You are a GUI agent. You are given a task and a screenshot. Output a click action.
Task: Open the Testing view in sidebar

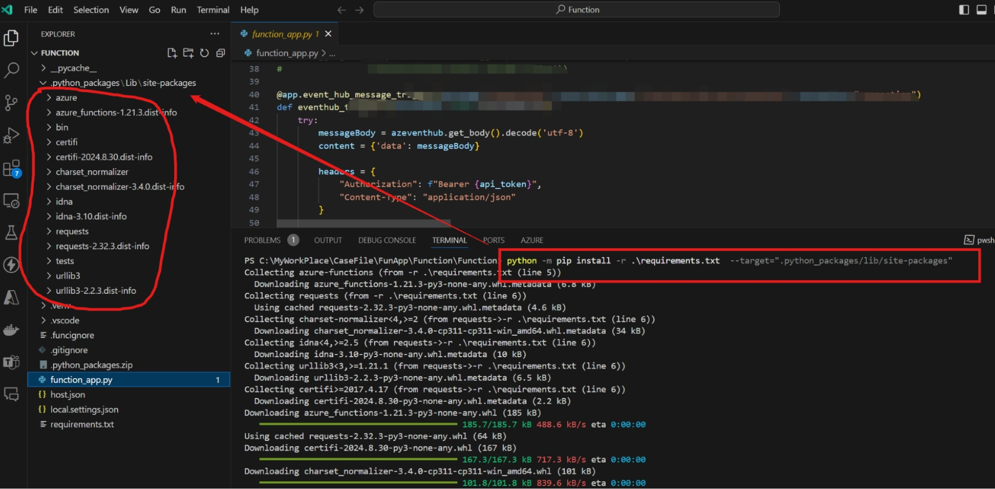coord(11,233)
